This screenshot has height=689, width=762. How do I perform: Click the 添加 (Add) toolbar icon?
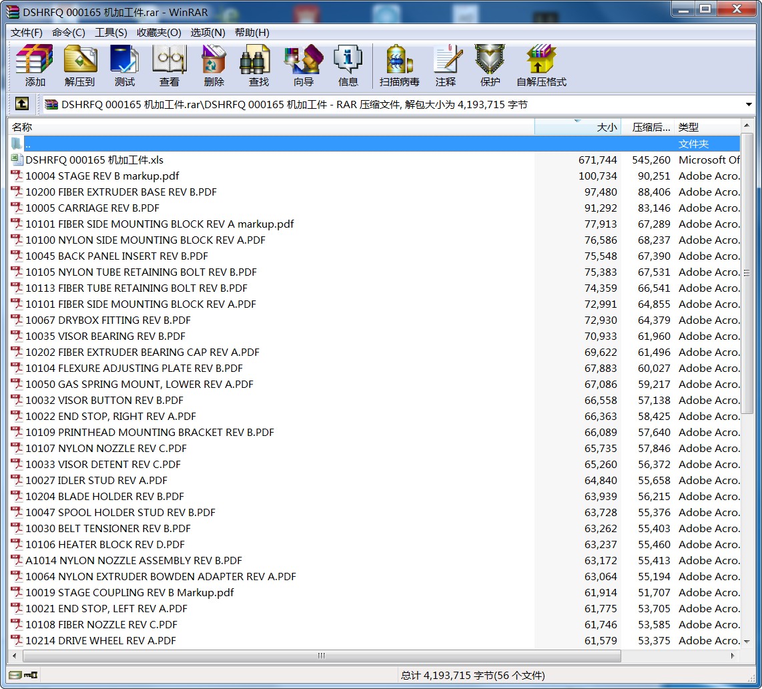point(35,59)
